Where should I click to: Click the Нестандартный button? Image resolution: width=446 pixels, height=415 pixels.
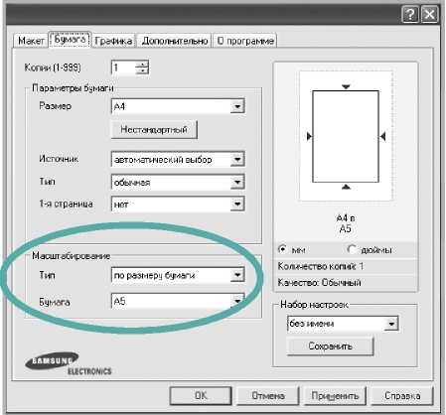(x=154, y=129)
